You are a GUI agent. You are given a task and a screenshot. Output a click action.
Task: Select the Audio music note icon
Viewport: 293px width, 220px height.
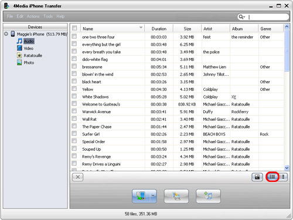pos(19,41)
